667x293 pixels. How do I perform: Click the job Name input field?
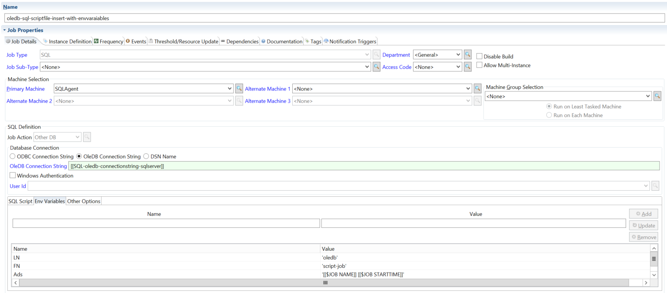coord(335,18)
